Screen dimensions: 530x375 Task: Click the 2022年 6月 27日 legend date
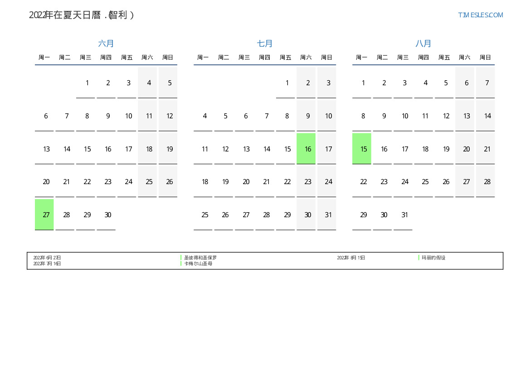click(47, 258)
